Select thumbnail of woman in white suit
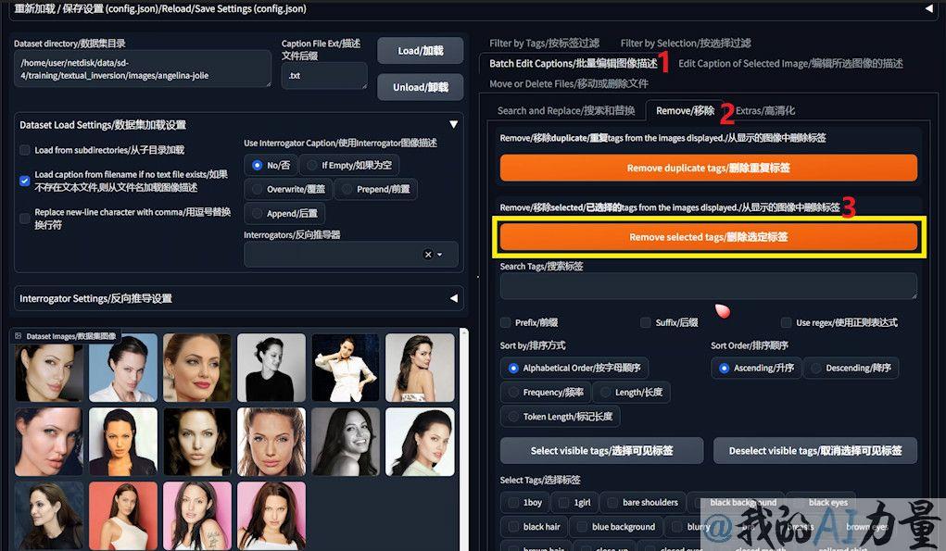Image resolution: width=946 pixels, height=551 pixels. coord(345,368)
